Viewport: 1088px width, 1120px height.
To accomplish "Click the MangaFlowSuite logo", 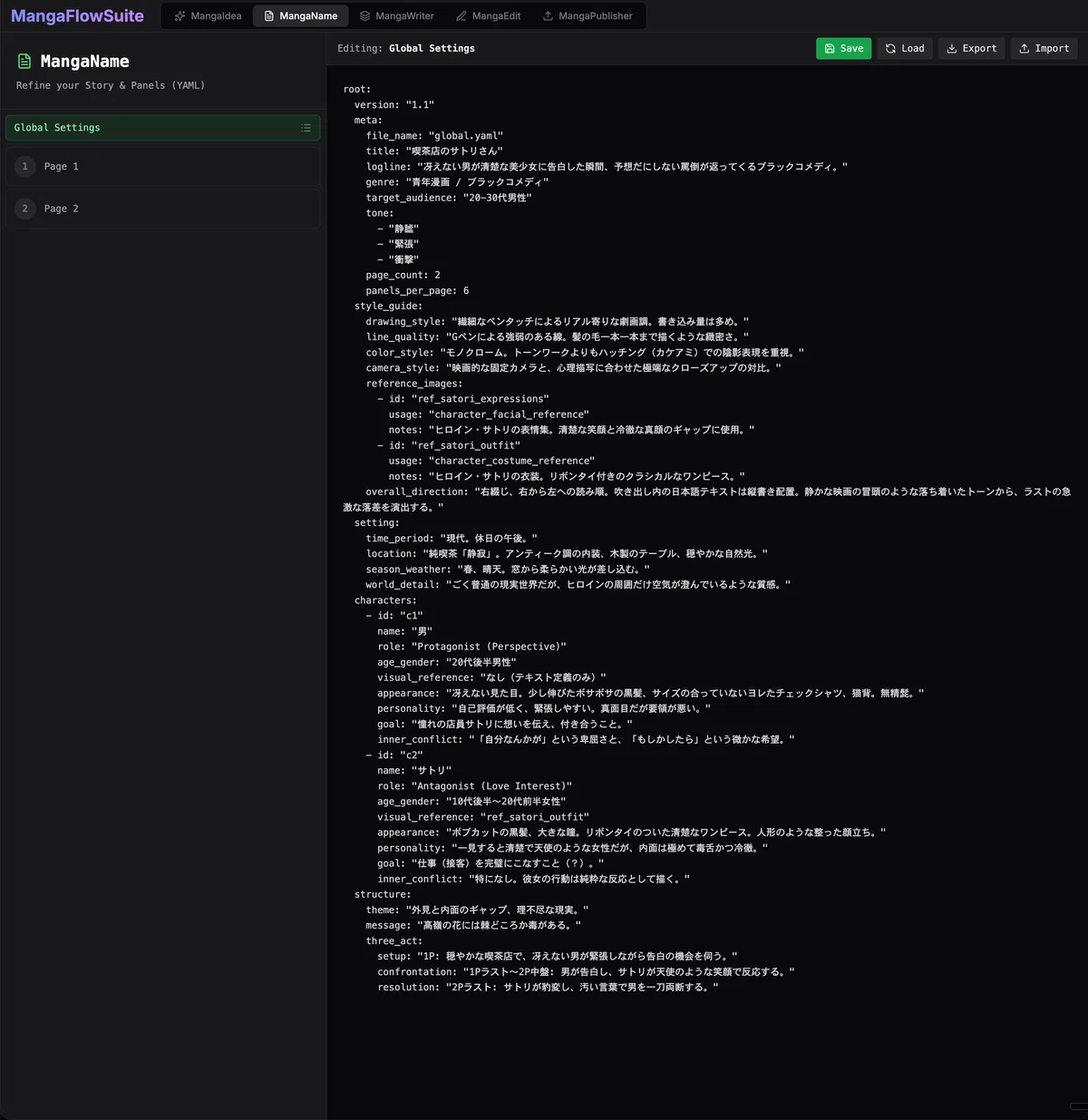I will (77, 16).
